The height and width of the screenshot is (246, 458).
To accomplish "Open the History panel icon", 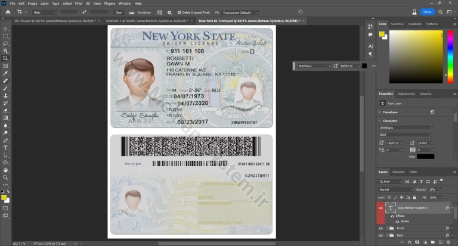I will (370, 27).
